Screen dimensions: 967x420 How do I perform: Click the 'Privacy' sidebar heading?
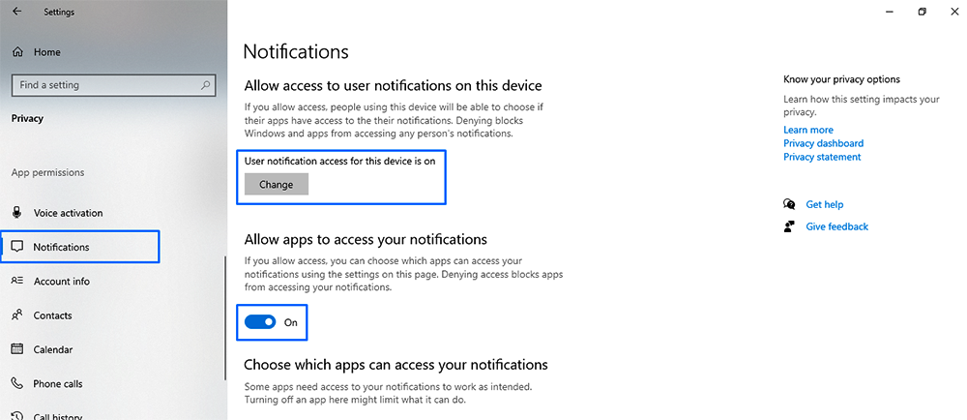[28, 118]
